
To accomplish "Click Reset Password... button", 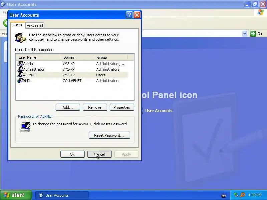I will 109,135.
